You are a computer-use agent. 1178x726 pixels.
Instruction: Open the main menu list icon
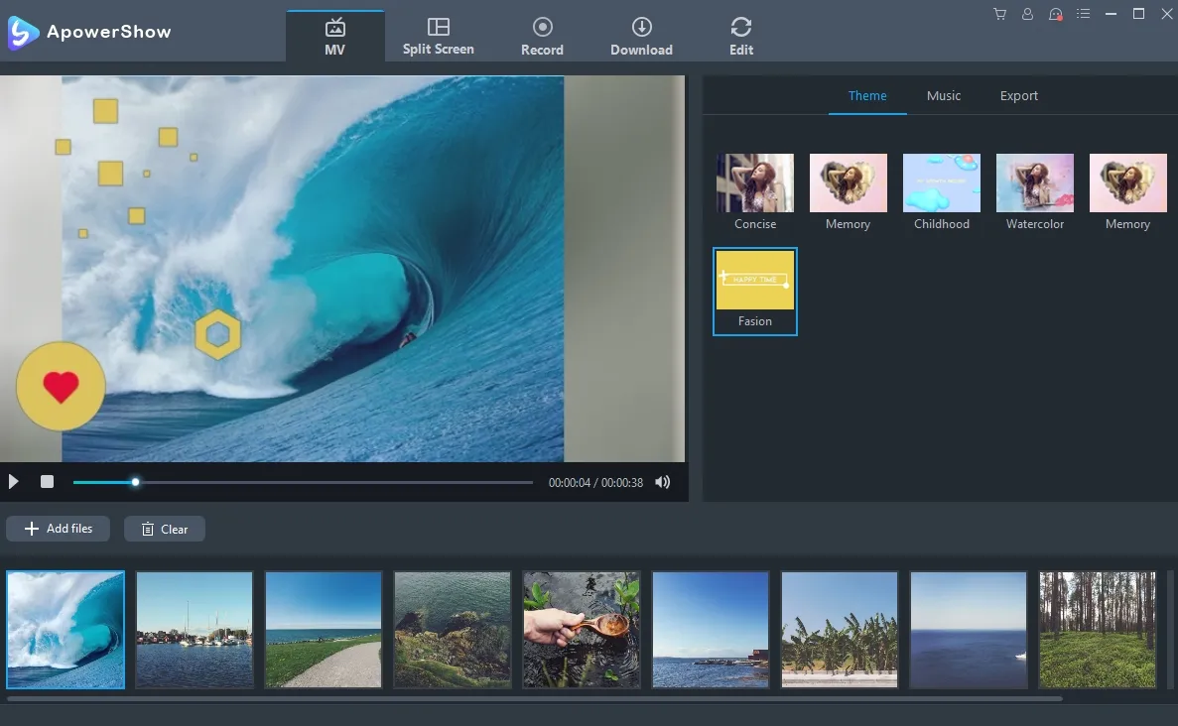1083,14
